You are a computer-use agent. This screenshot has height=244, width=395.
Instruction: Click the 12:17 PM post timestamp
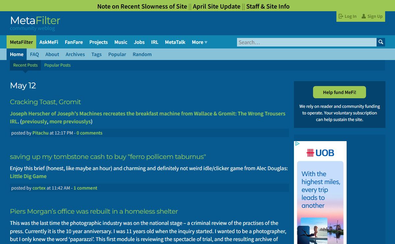click(64, 133)
